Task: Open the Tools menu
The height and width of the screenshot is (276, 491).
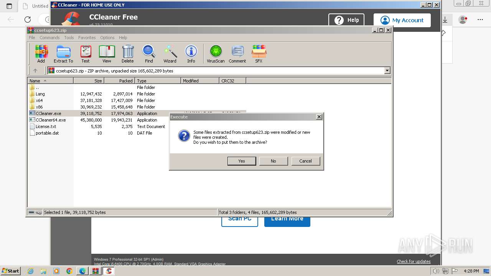Action: coord(69,38)
